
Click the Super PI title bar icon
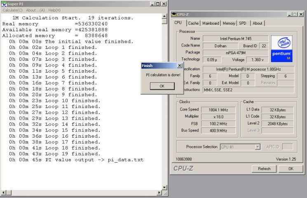click(4, 4)
